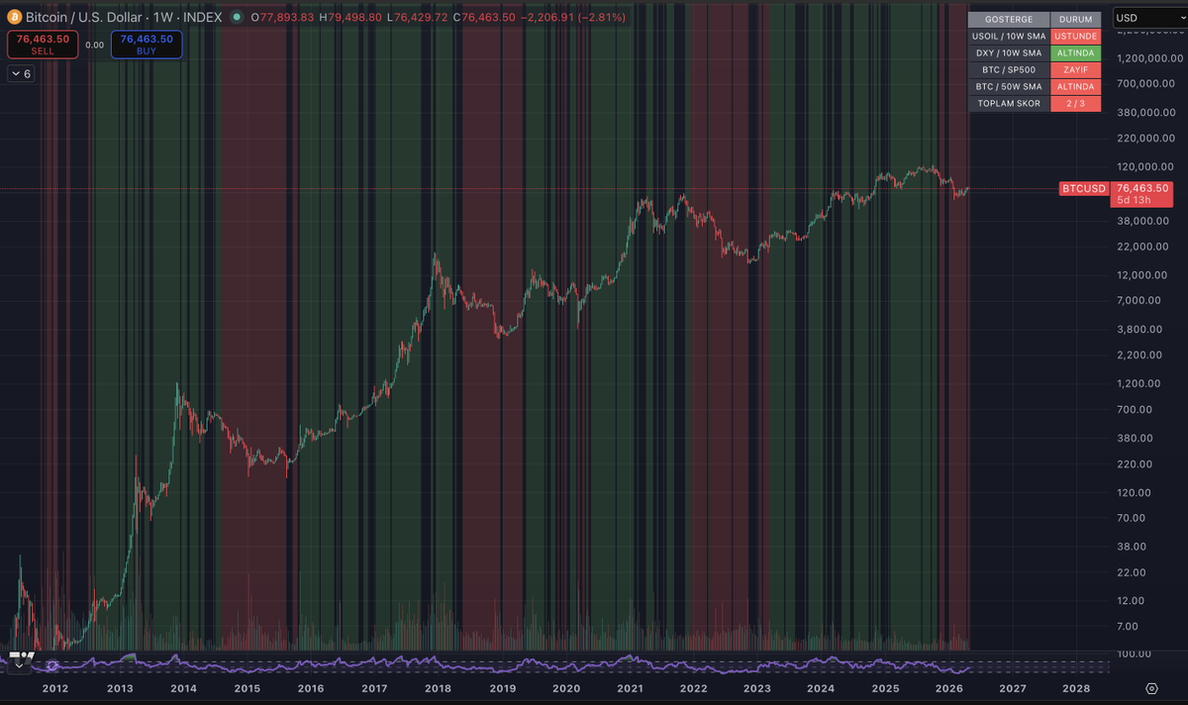
Task: Click the USOIL / 10W SMA row label
Action: click(x=1009, y=36)
